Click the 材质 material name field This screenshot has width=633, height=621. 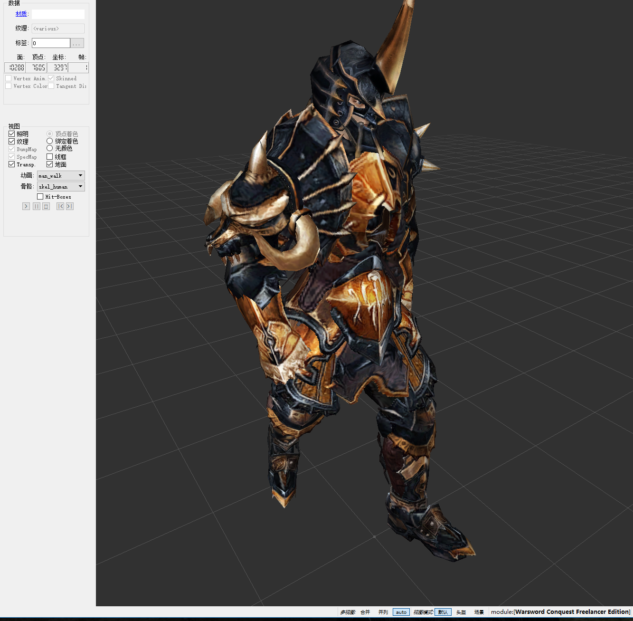point(58,14)
